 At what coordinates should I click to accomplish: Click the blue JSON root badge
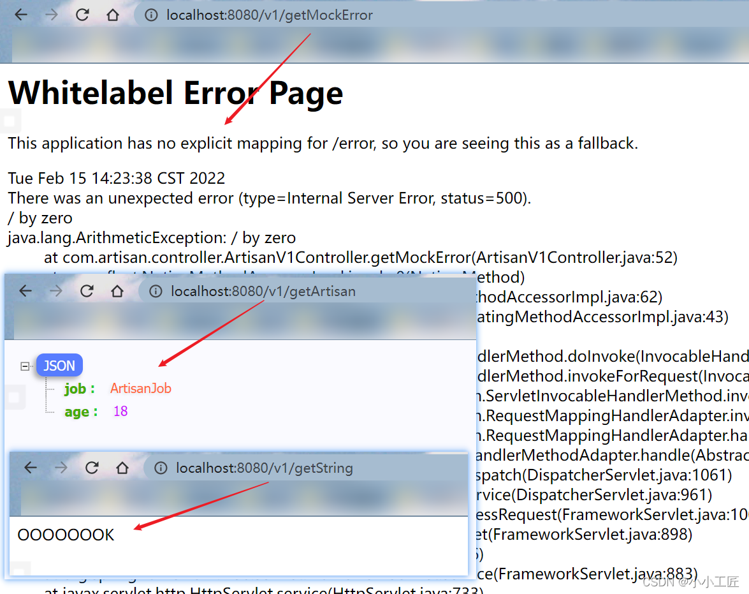pos(59,366)
